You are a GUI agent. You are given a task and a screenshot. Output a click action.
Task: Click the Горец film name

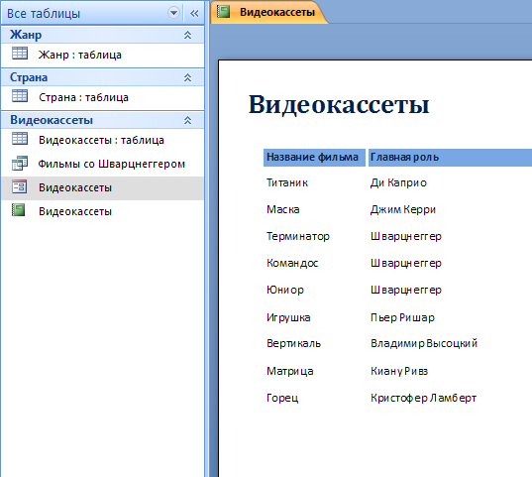pos(282,398)
